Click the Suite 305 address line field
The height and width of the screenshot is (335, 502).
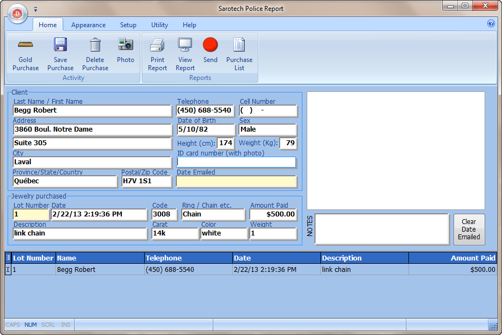[92, 143]
